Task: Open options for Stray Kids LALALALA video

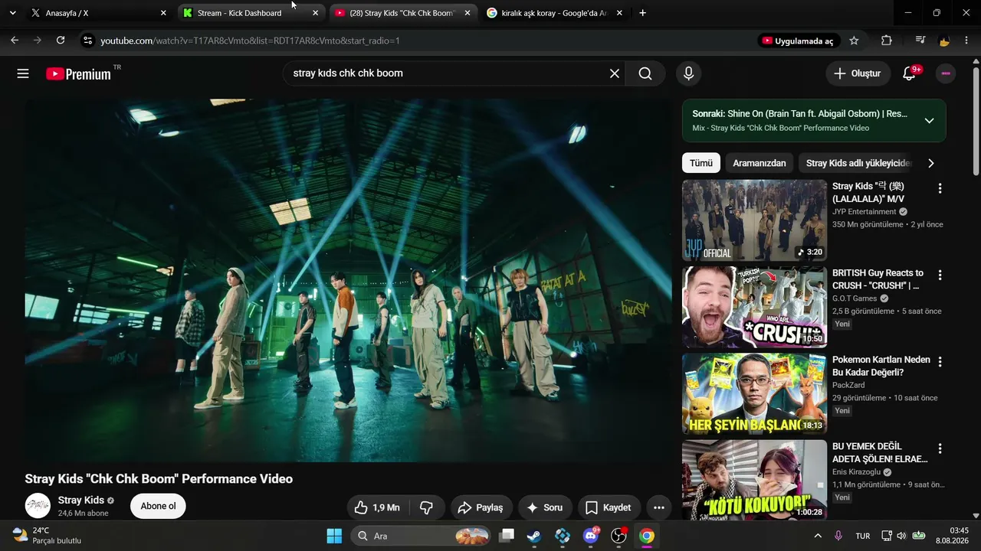Action: click(x=940, y=188)
